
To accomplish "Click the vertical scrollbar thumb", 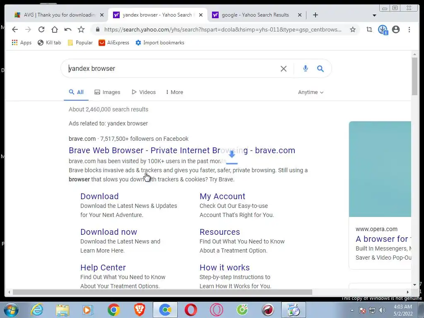I will click(x=415, y=76).
